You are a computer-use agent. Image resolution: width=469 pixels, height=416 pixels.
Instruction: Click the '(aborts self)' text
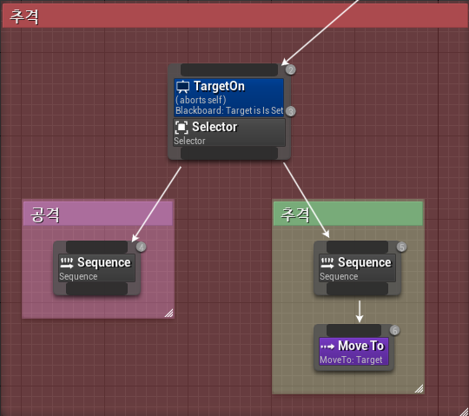coord(201,100)
